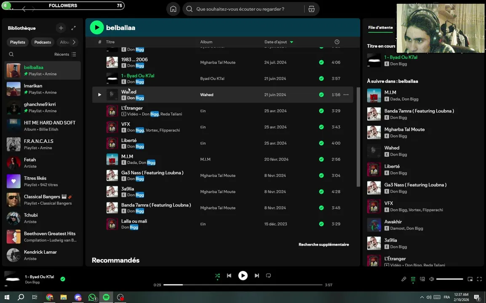Viewport: 486px width, 303px height.
Task: Sort tracks by Album column
Action: tap(206, 42)
